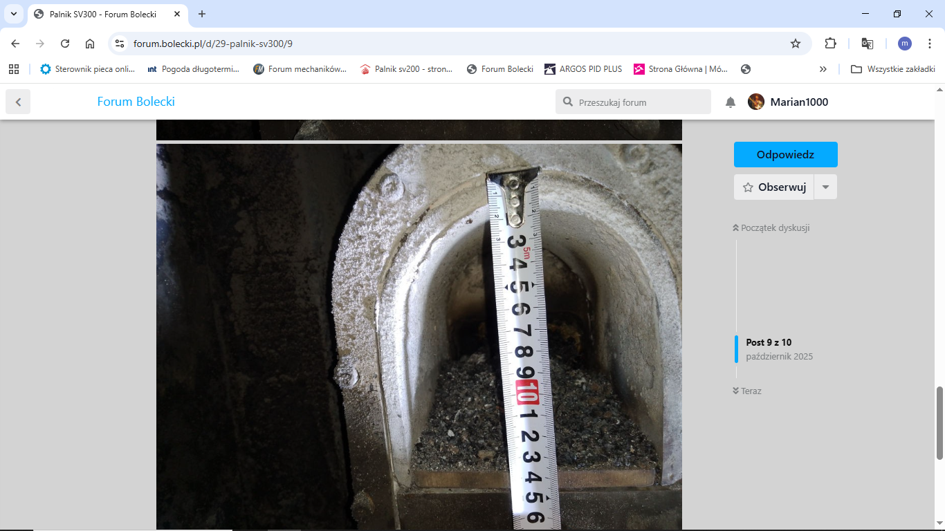This screenshot has width=945, height=531.
Task: Click the forum back arrow button
Action: [18, 102]
